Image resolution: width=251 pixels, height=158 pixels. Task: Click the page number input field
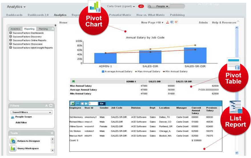93,104
